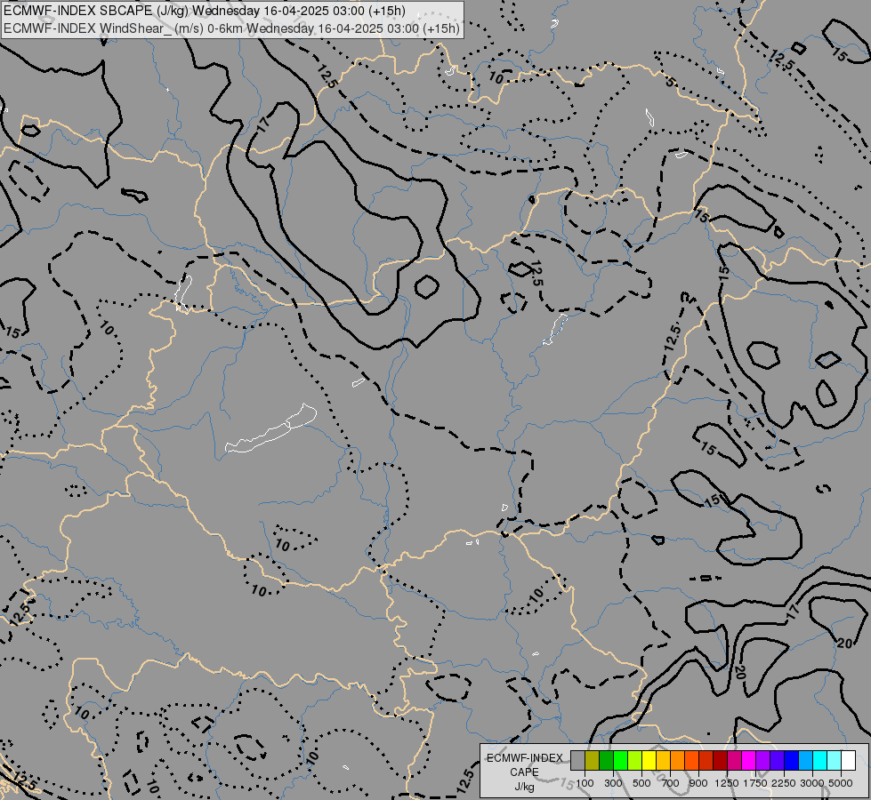Screen dimensions: 871x800
Task: Click the contour label reading 5
Action: [671, 82]
